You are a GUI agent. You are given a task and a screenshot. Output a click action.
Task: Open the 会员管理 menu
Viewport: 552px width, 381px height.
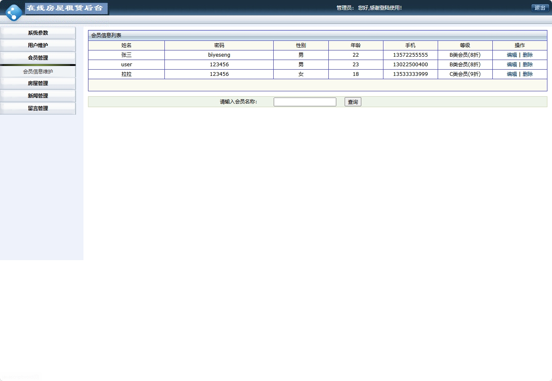(38, 58)
